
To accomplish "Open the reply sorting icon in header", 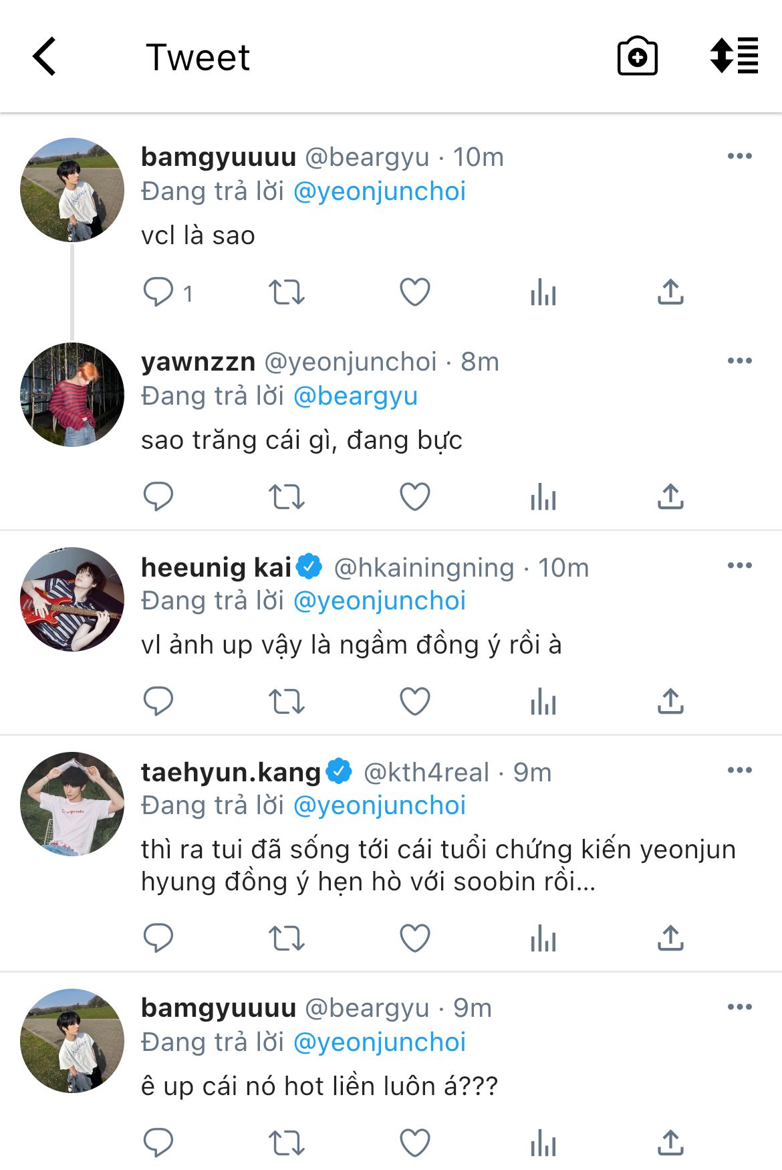I will pos(734,56).
